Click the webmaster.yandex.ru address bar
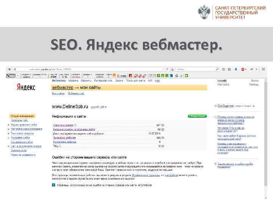The width and height of the screenshot is (273, 205). click(x=91, y=69)
